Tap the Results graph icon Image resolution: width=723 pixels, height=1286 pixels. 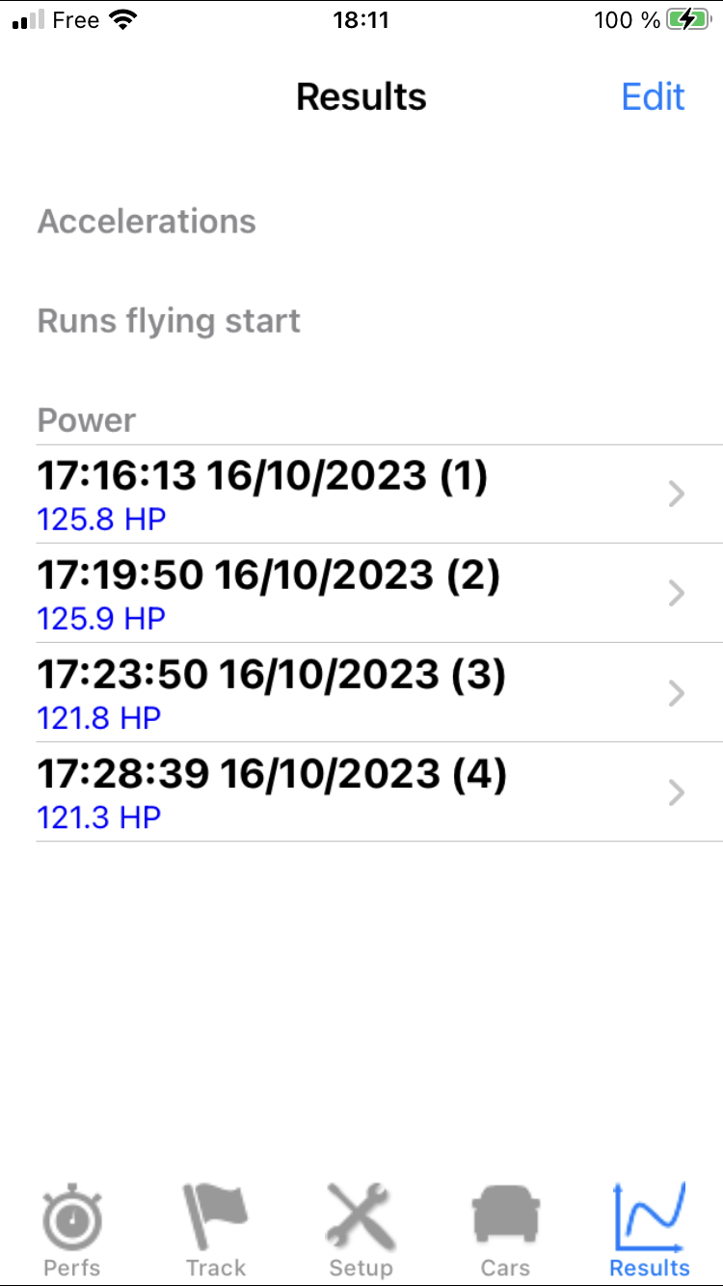click(650, 1218)
